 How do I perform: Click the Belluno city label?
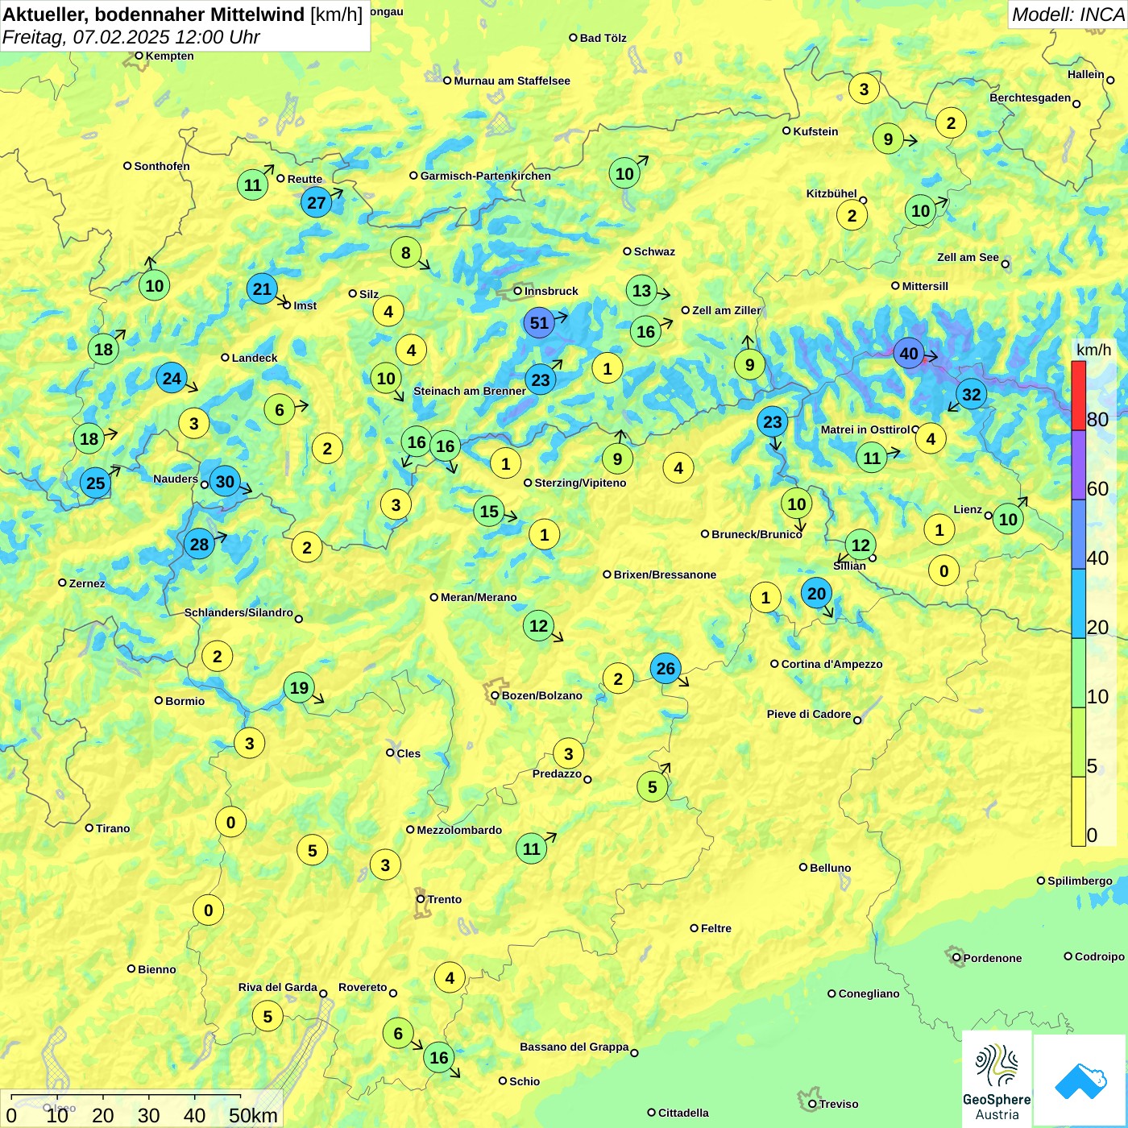tap(830, 868)
